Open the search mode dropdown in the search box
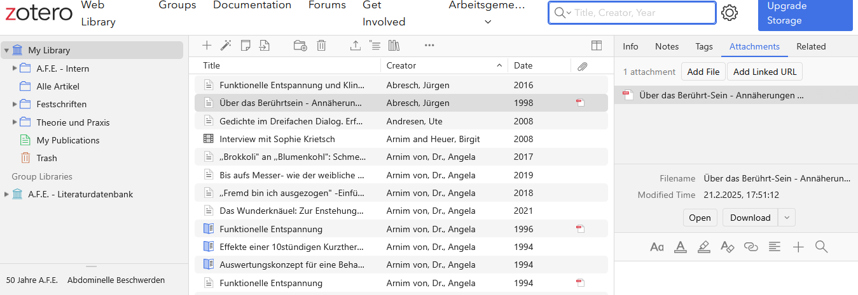The image size is (858, 295). click(562, 13)
